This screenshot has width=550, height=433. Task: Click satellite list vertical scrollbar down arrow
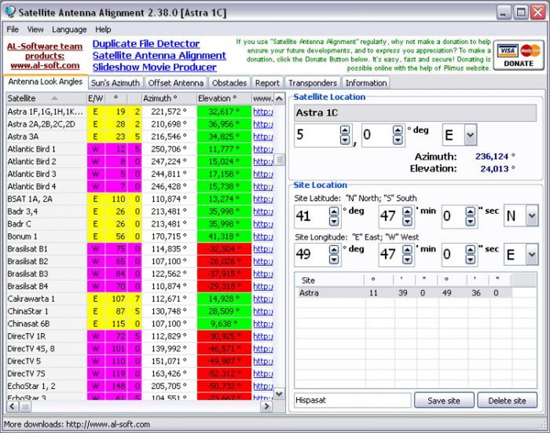[279, 394]
